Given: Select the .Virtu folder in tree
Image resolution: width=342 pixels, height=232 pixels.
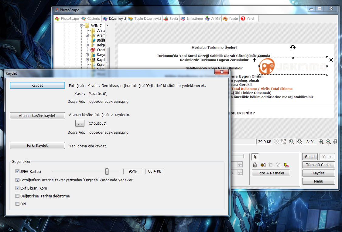Looking at the screenshot, I should click(x=98, y=31).
